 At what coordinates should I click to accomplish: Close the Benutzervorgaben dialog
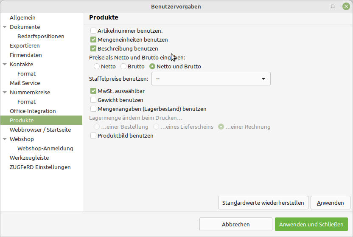pos(346,6)
